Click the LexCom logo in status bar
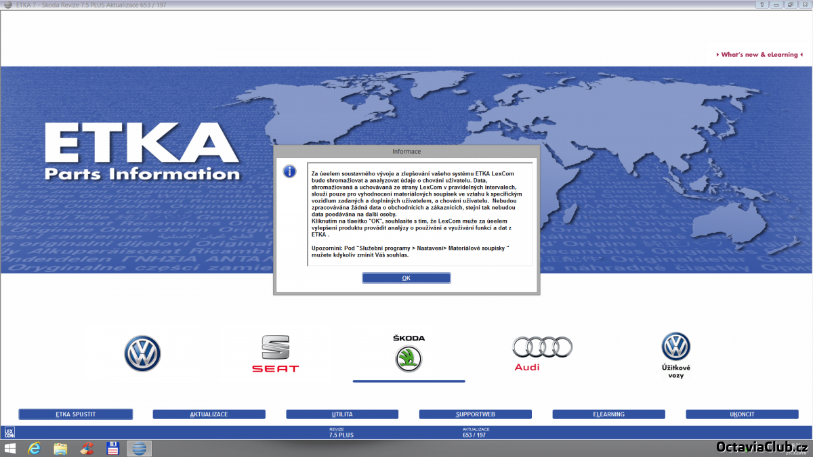Image resolution: width=813 pixels, height=457 pixels. (x=9, y=432)
